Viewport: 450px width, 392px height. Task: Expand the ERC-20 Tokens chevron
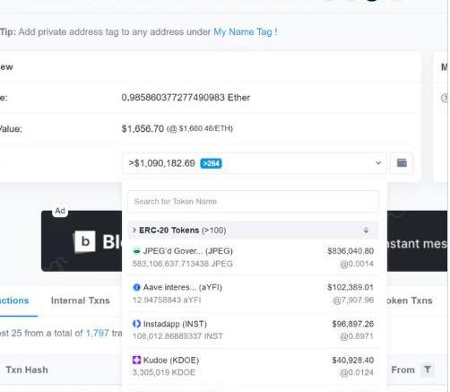pyautogui.click(x=134, y=230)
